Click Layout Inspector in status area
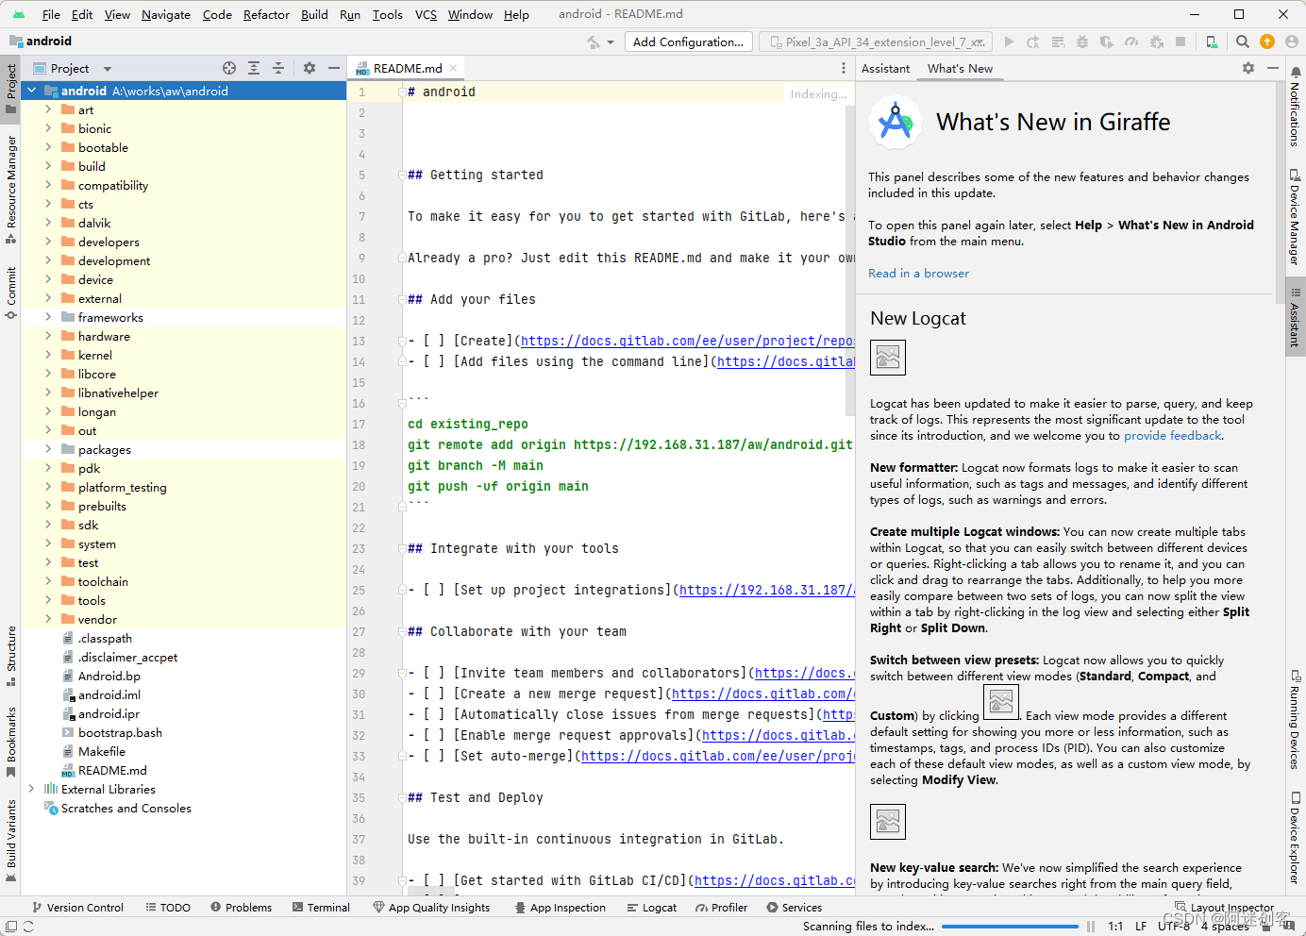 [x=1224, y=907]
